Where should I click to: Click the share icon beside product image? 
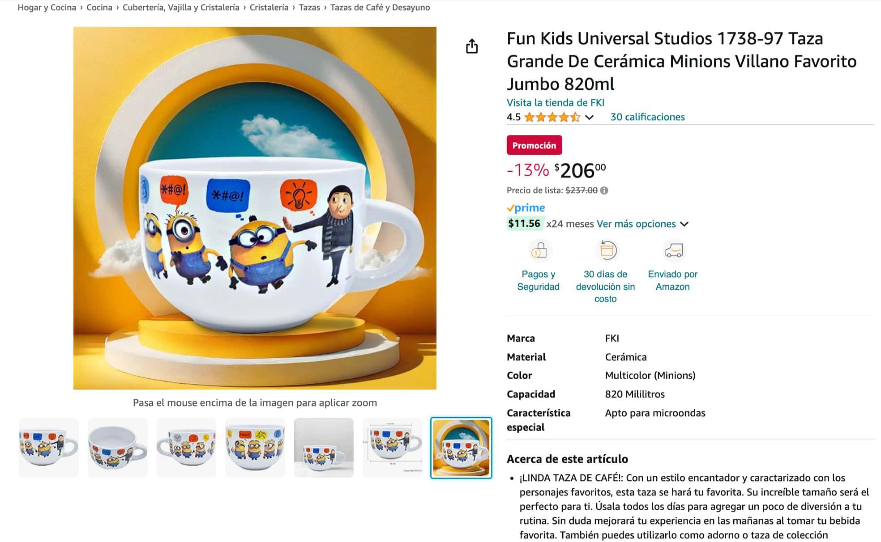[x=472, y=46]
